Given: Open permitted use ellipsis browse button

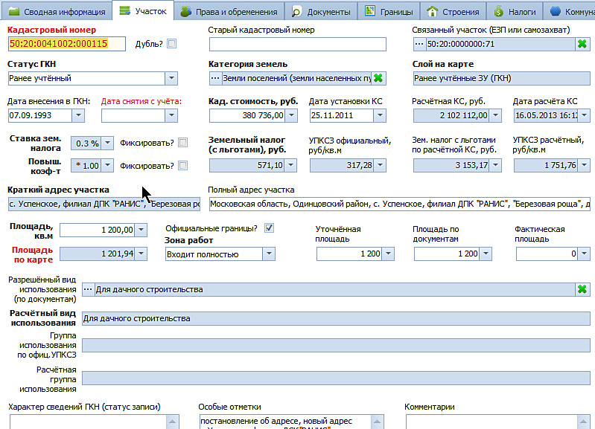Looking at the screenshot, I should tap(88, 289).
